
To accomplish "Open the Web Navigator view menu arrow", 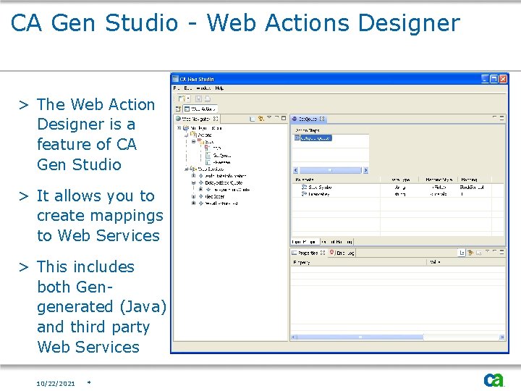I will click(269, 117).
